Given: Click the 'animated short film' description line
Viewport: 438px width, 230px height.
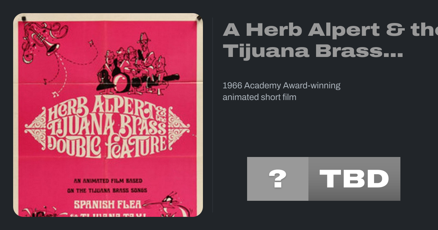Looking at the screenshot, I should pyautogui.click(x=259, y=97).
